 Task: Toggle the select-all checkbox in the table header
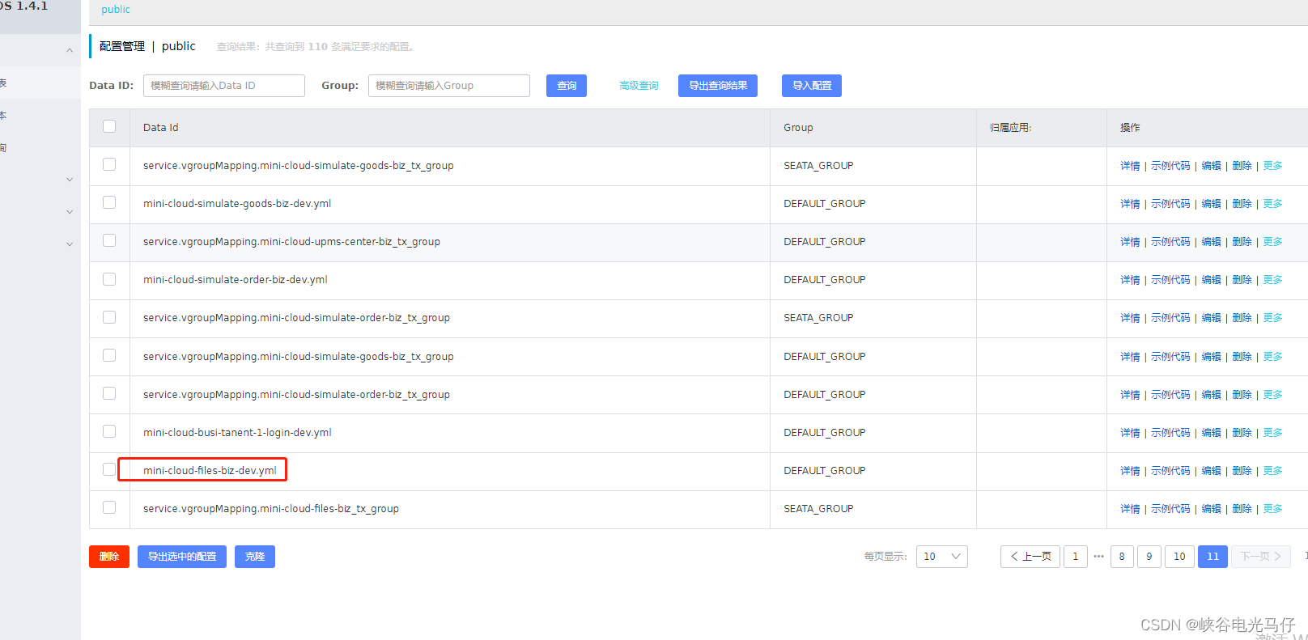(x=109, y=126)
